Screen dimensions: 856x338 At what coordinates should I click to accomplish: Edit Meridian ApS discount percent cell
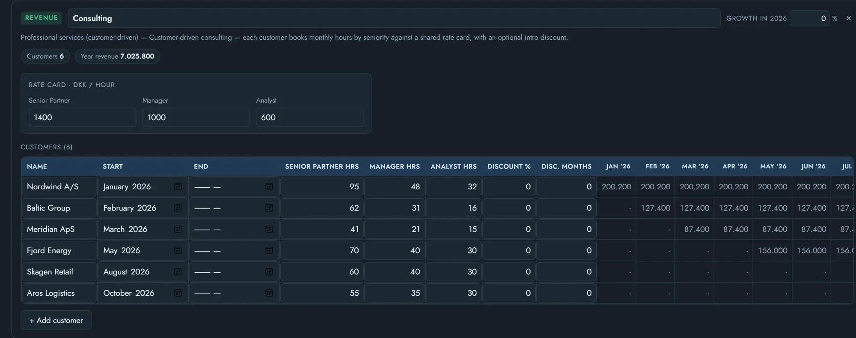click(509, 229)
